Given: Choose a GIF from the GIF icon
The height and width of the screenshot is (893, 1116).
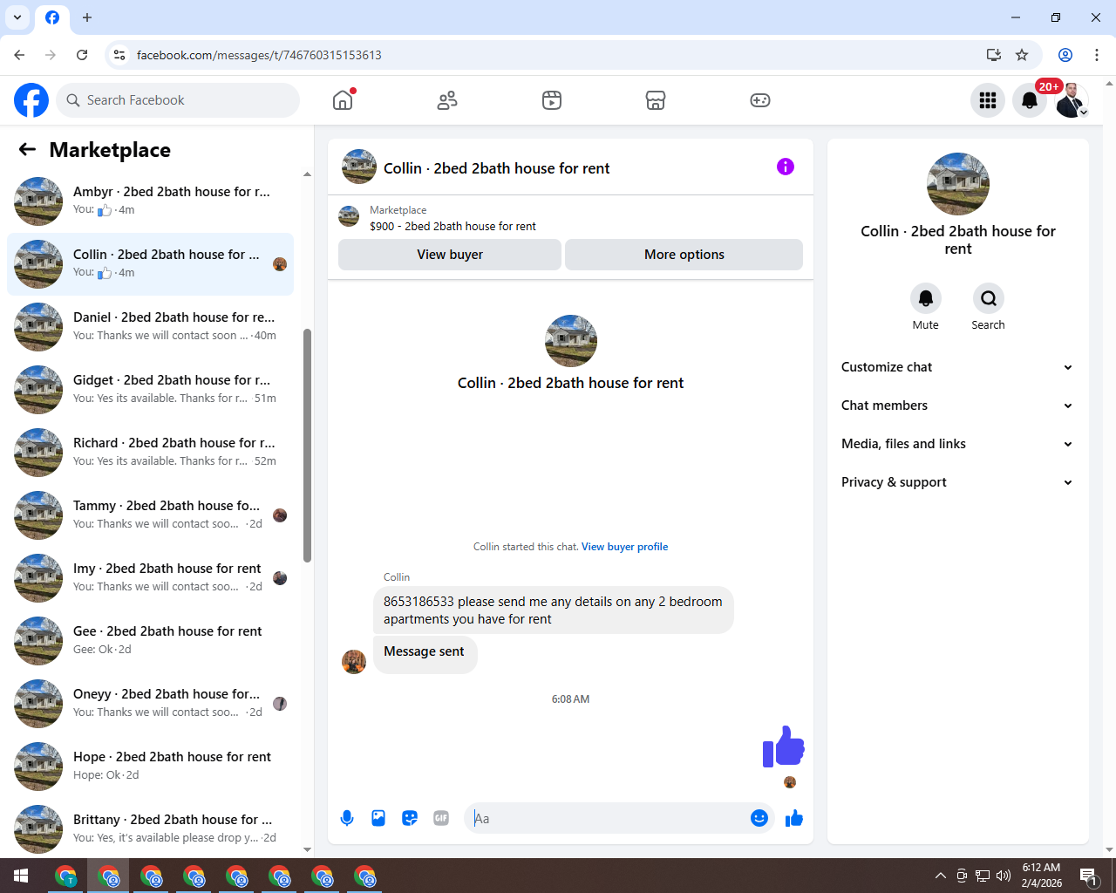Looking at the screenshot, I should pos(441,818).
